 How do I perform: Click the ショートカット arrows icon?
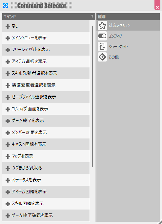pos(102,47)
